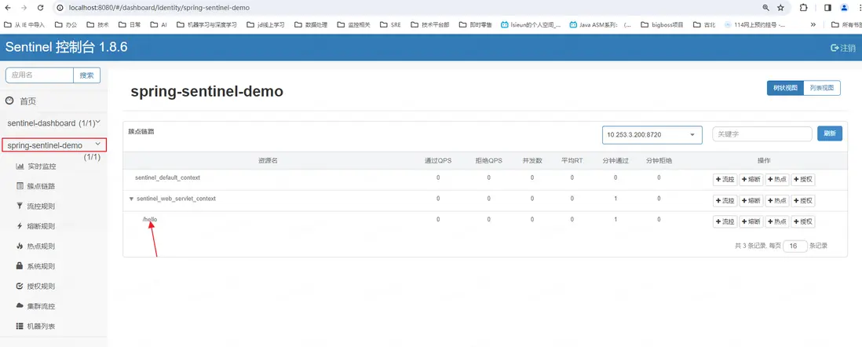The width and height of the screenshot is (862, 347).
Task: Collapse the sentinel_web_servlet_context tree node
Action: (131, 199)
